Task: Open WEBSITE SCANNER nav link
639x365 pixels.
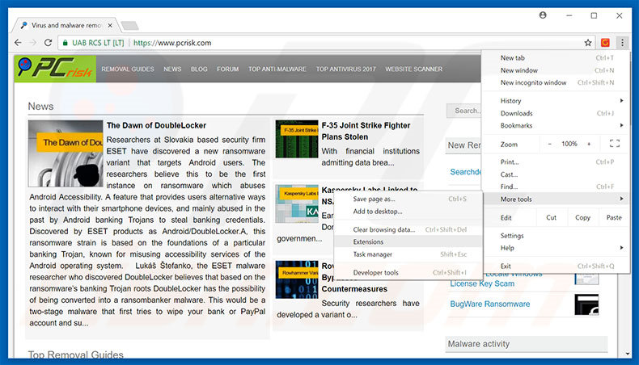Action: tap(413, 69)
